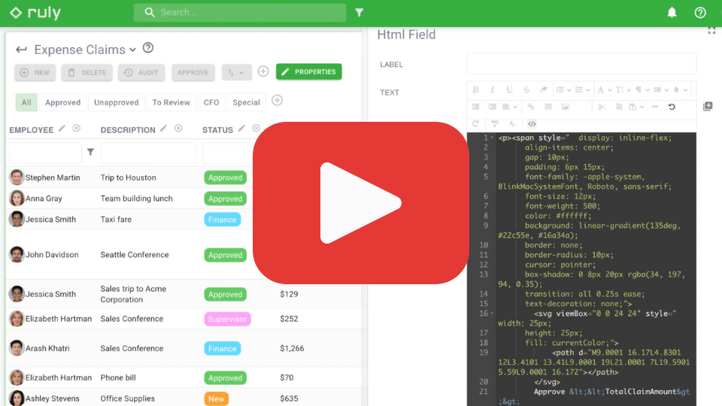The width and height of the screenshot is (722, 406).
Task: Switch to the Unapproved tab
Action: (x=116, y=102)
